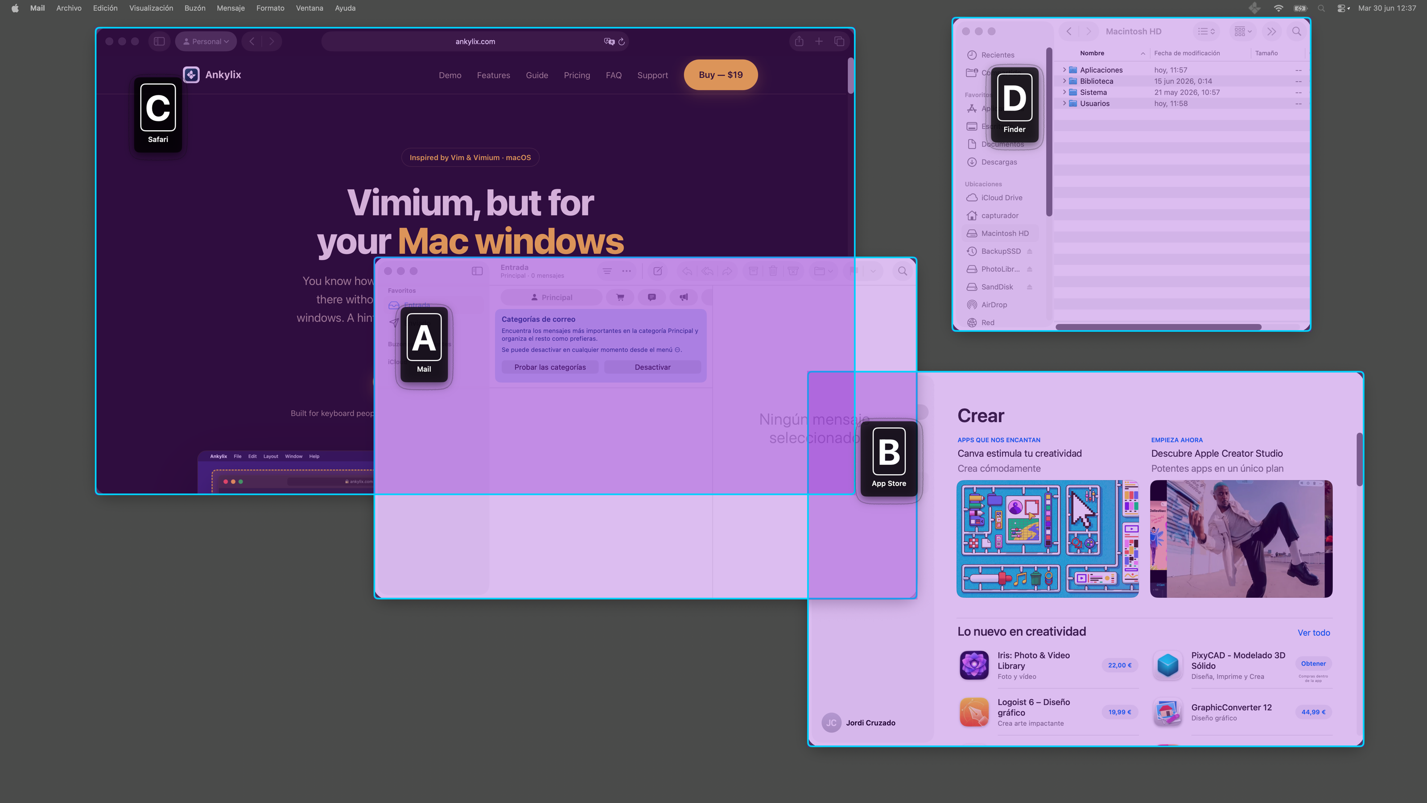The image size is (1427, 803).
Task: Open the Visualización menu
Action: pyautogui.click(x=151, y=8)
